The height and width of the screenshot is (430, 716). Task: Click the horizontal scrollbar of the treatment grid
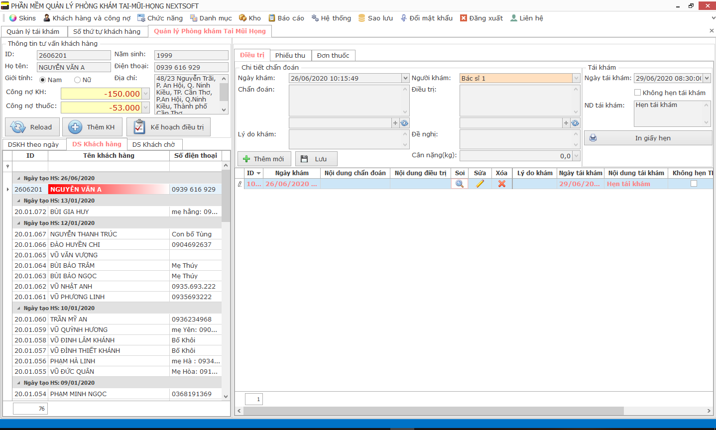click(x=433, y=411)
